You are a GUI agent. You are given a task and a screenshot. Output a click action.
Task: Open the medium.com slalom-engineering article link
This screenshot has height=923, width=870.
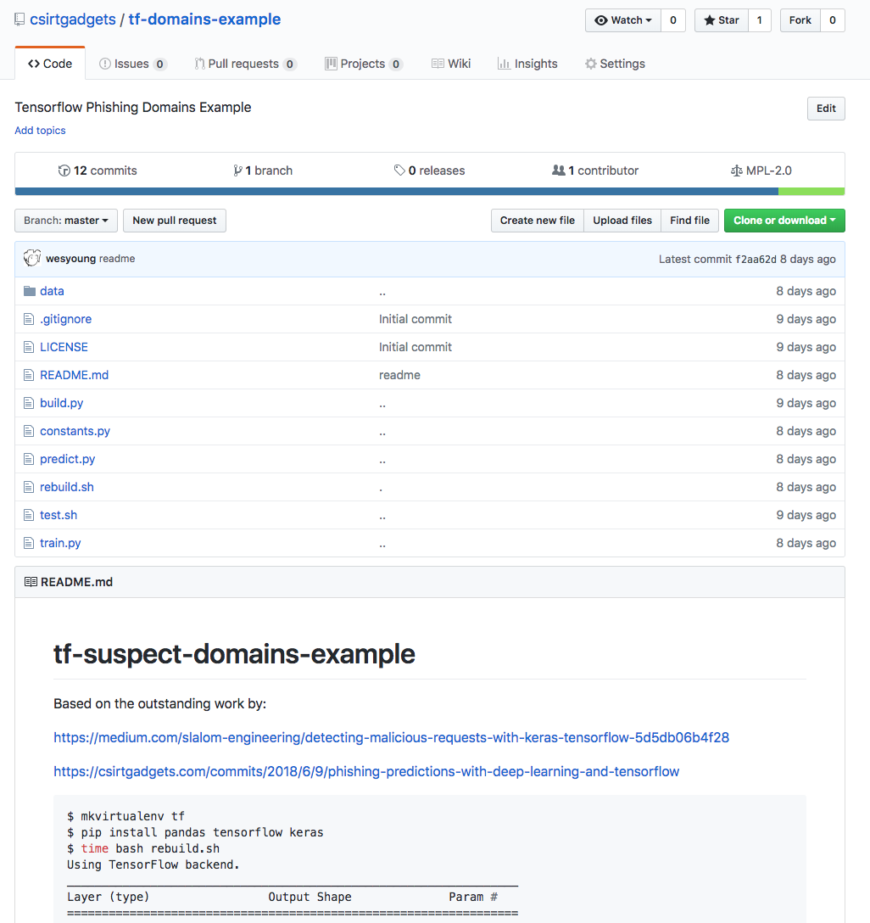391,737
